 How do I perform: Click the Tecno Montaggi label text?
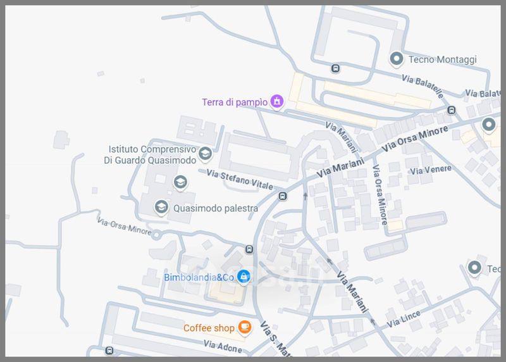point(442,59)
